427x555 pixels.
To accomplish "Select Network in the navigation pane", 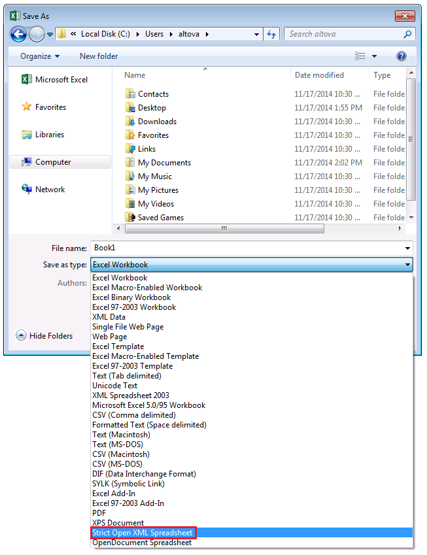I will point(50,190).
